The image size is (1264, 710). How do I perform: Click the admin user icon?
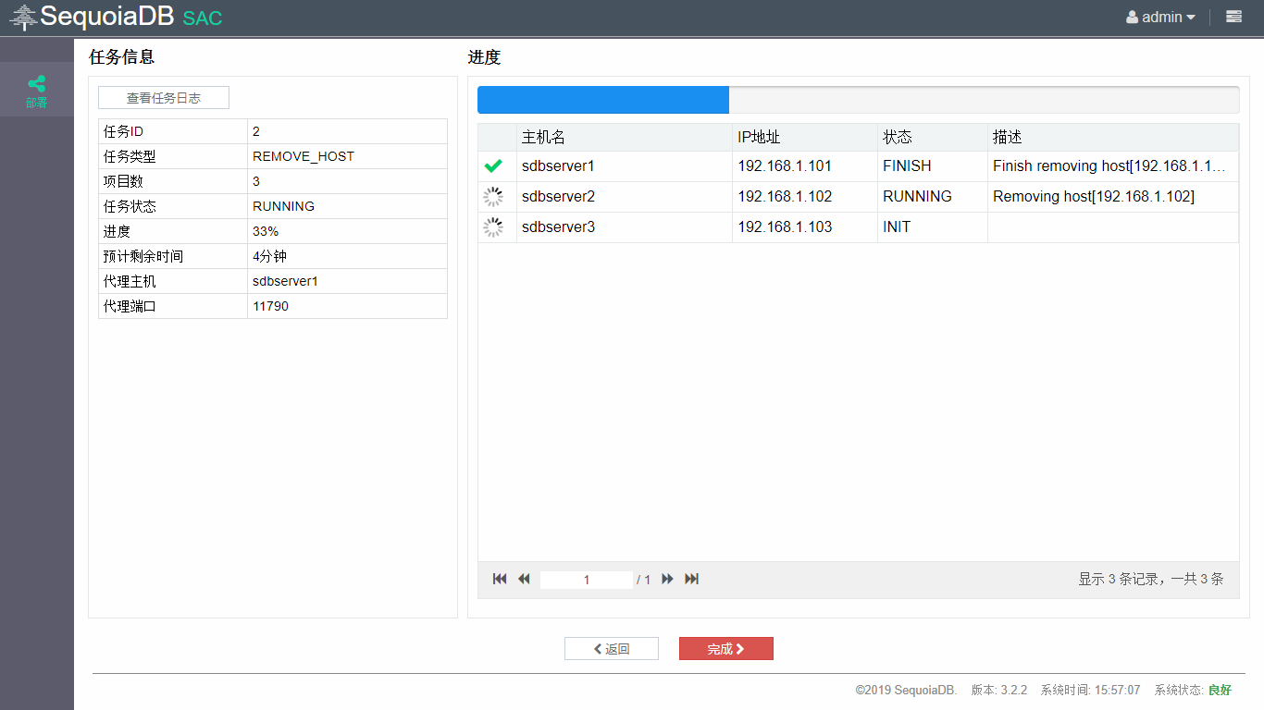click(1132, 17)
